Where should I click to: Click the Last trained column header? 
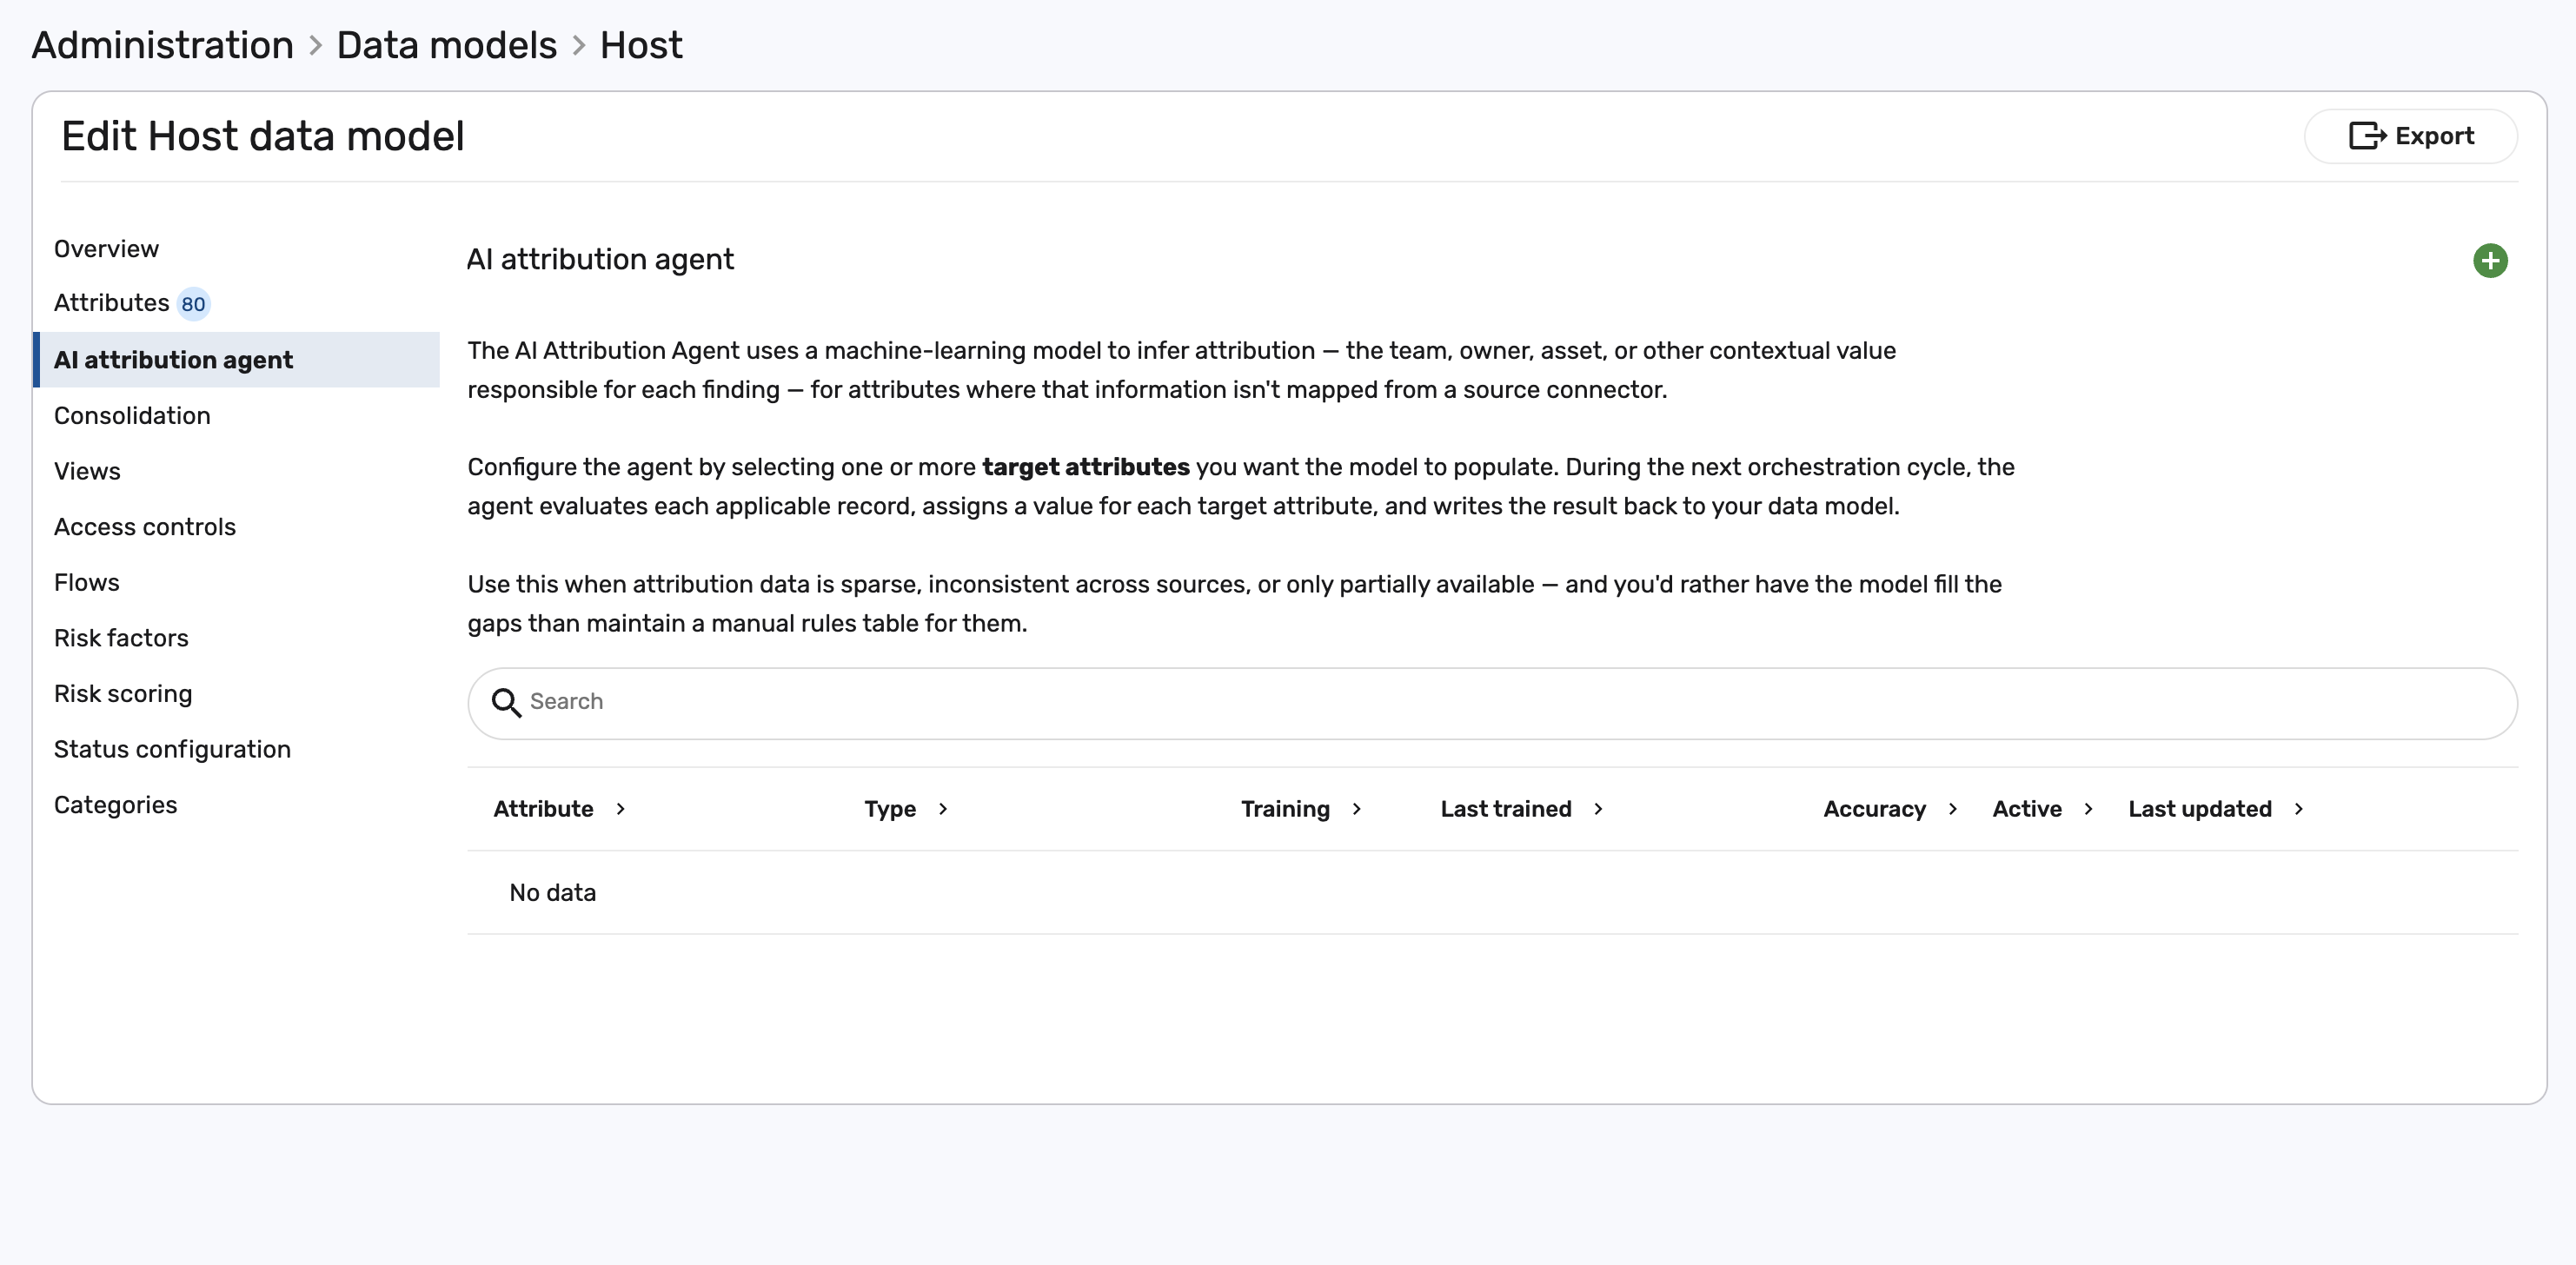tap(1506, 809)
